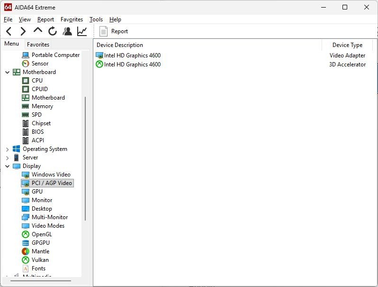378x287 pixels.
Task: Refresh the page using the circular arrow icon
Action: [x=53, y=31]
